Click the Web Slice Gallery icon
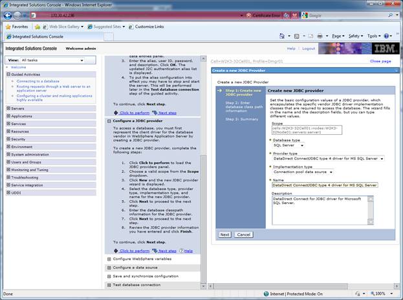The width and height of the screenshot is (403, 300). click(45, 27)
